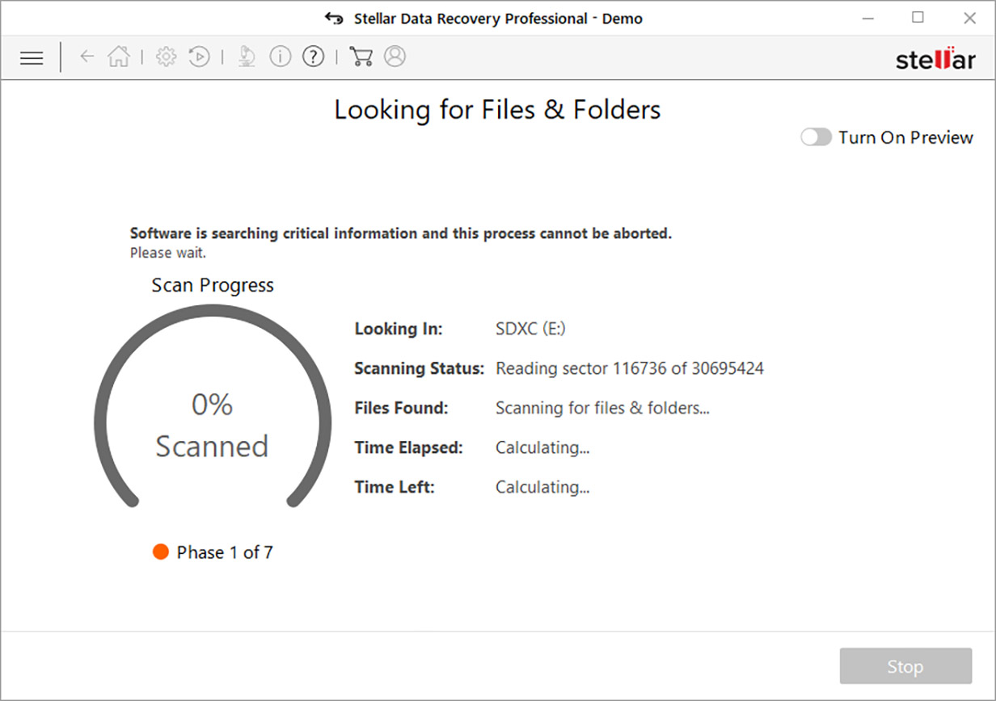Viewport: 996px width, 701px height.
Task: Click the microscope deep scan icon
Action: pos(247,57)
